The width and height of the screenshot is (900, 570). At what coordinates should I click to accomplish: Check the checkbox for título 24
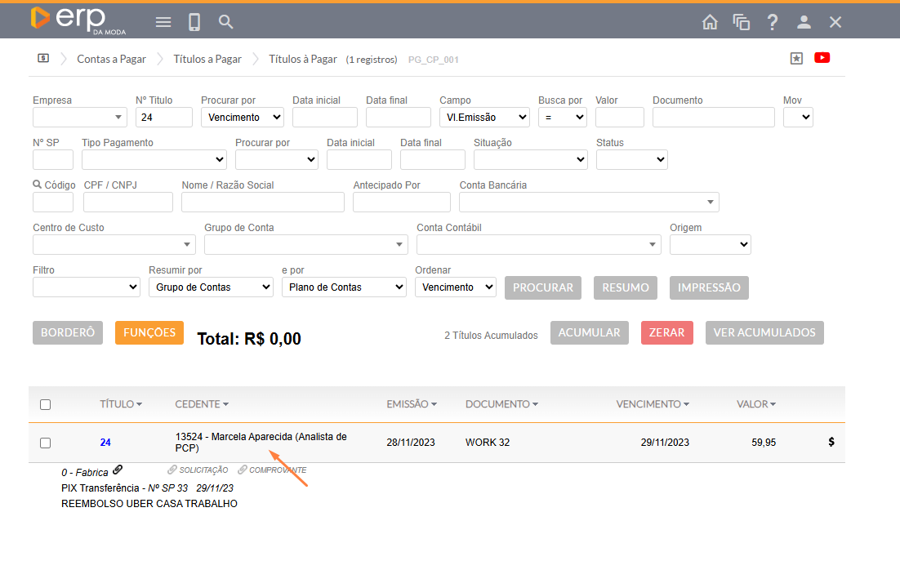click(x=46, y=443)
